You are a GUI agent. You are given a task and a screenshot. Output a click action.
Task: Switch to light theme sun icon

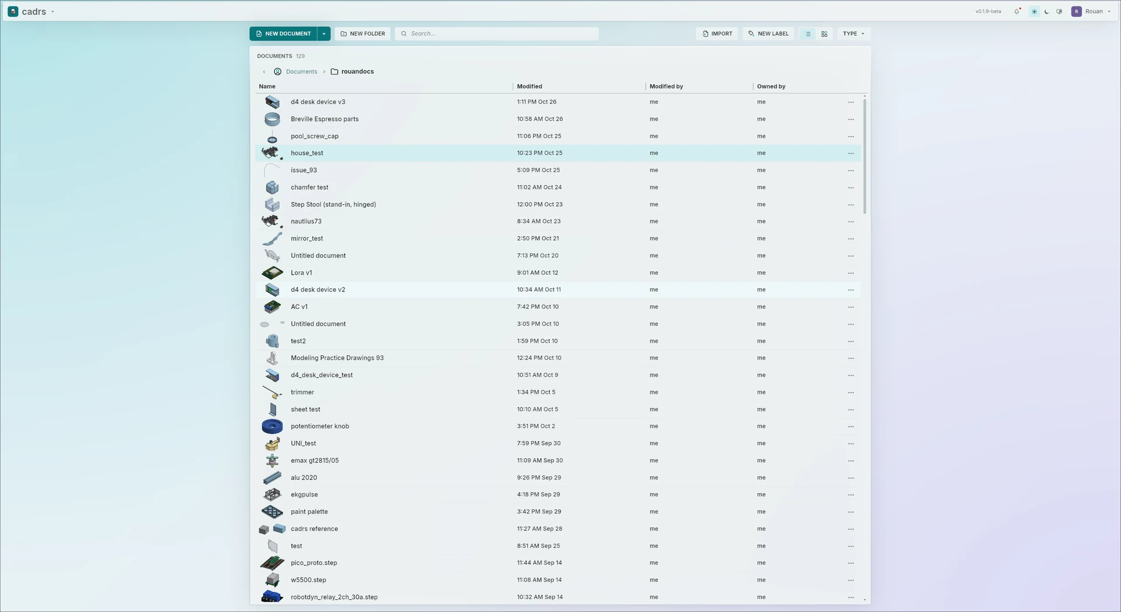[x=1034, y=11]
